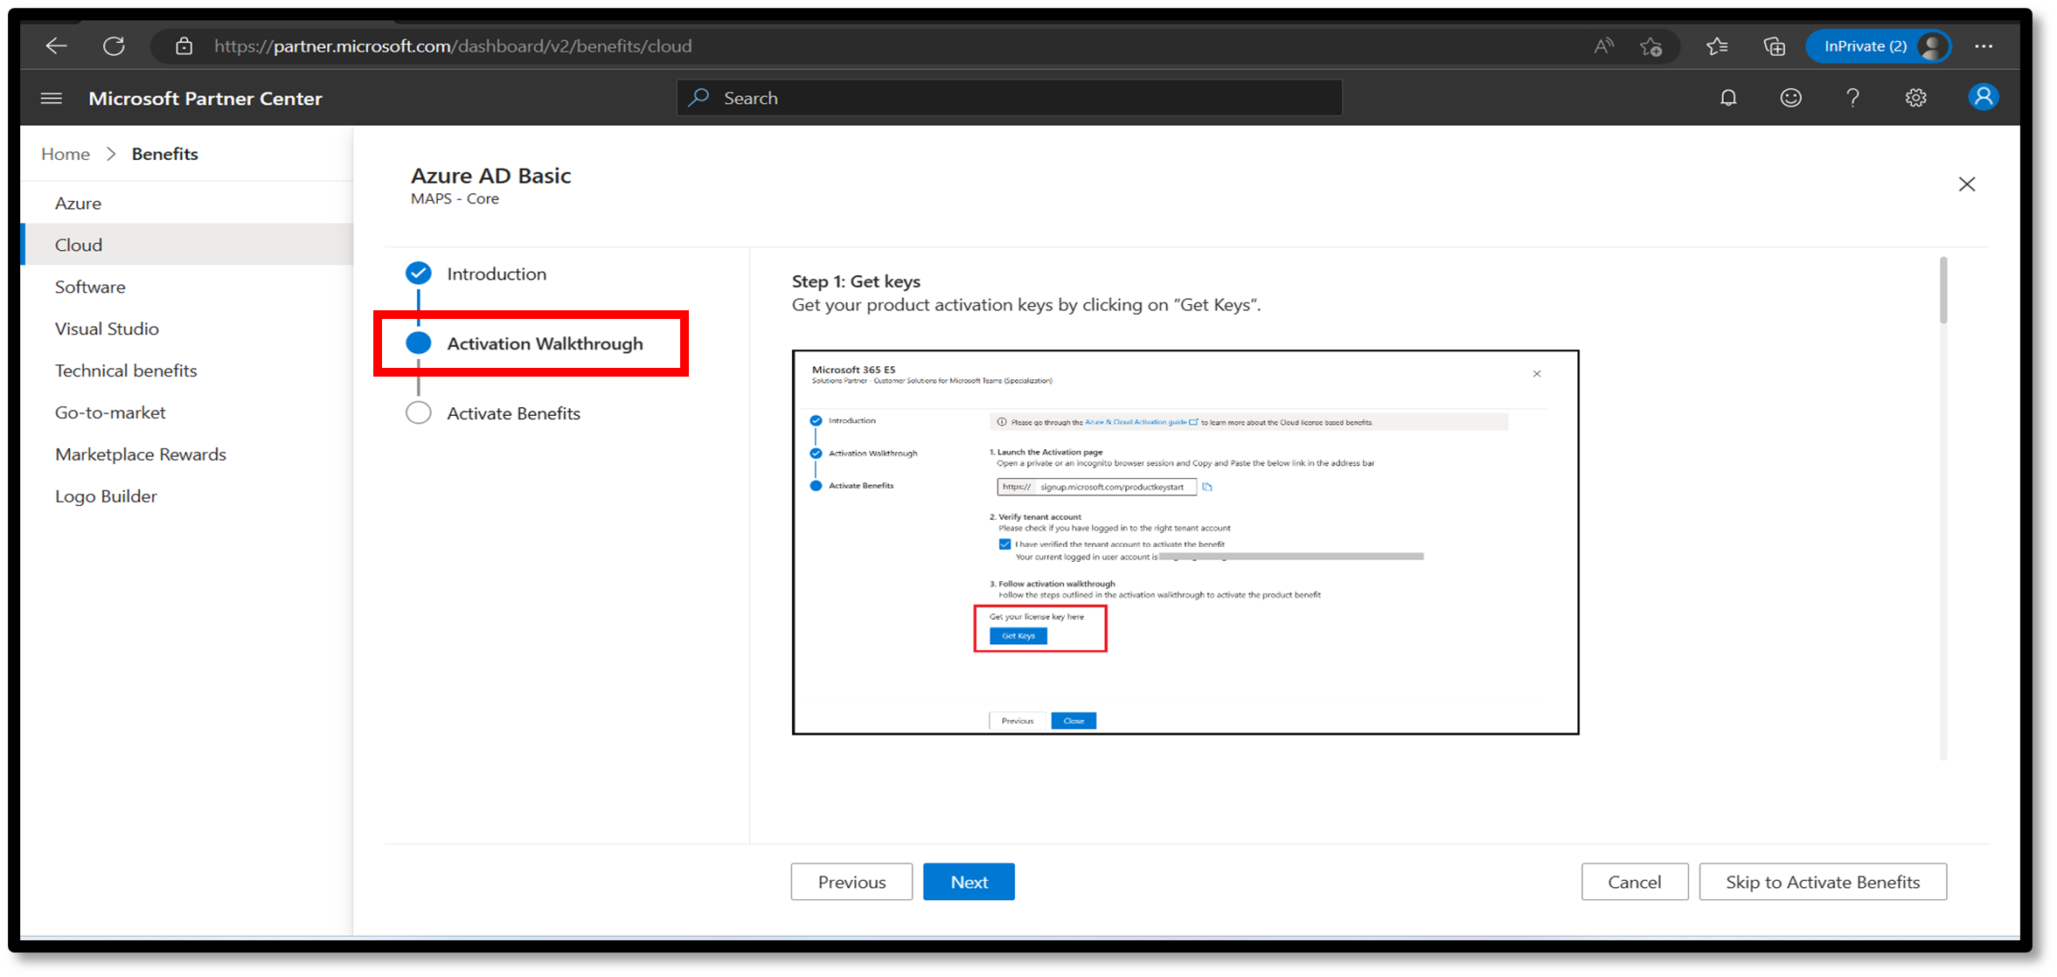Image resolution: width=2057 pixels, height=977 pixels.
Task: Click the smiley feedback icon
Action: (1789, 99)
